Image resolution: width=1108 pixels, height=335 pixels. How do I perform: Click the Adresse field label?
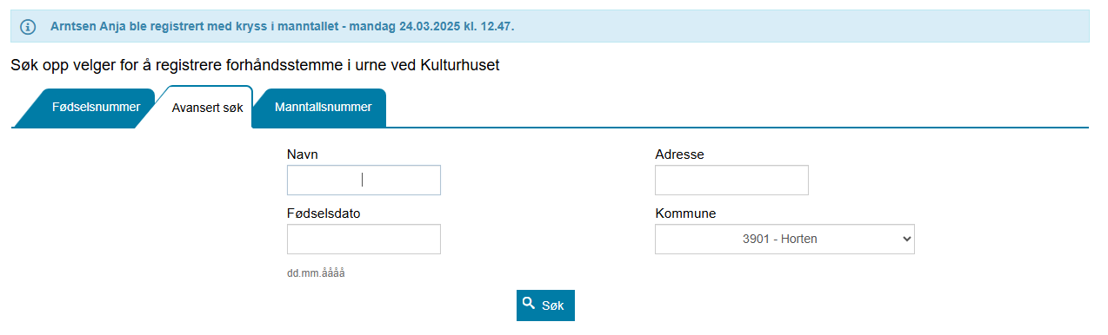[679, 154]
